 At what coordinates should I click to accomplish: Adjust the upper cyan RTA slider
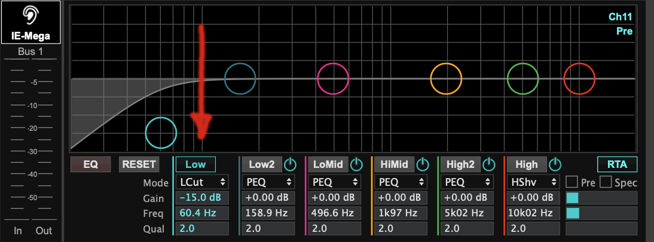(x=601, y=198)
